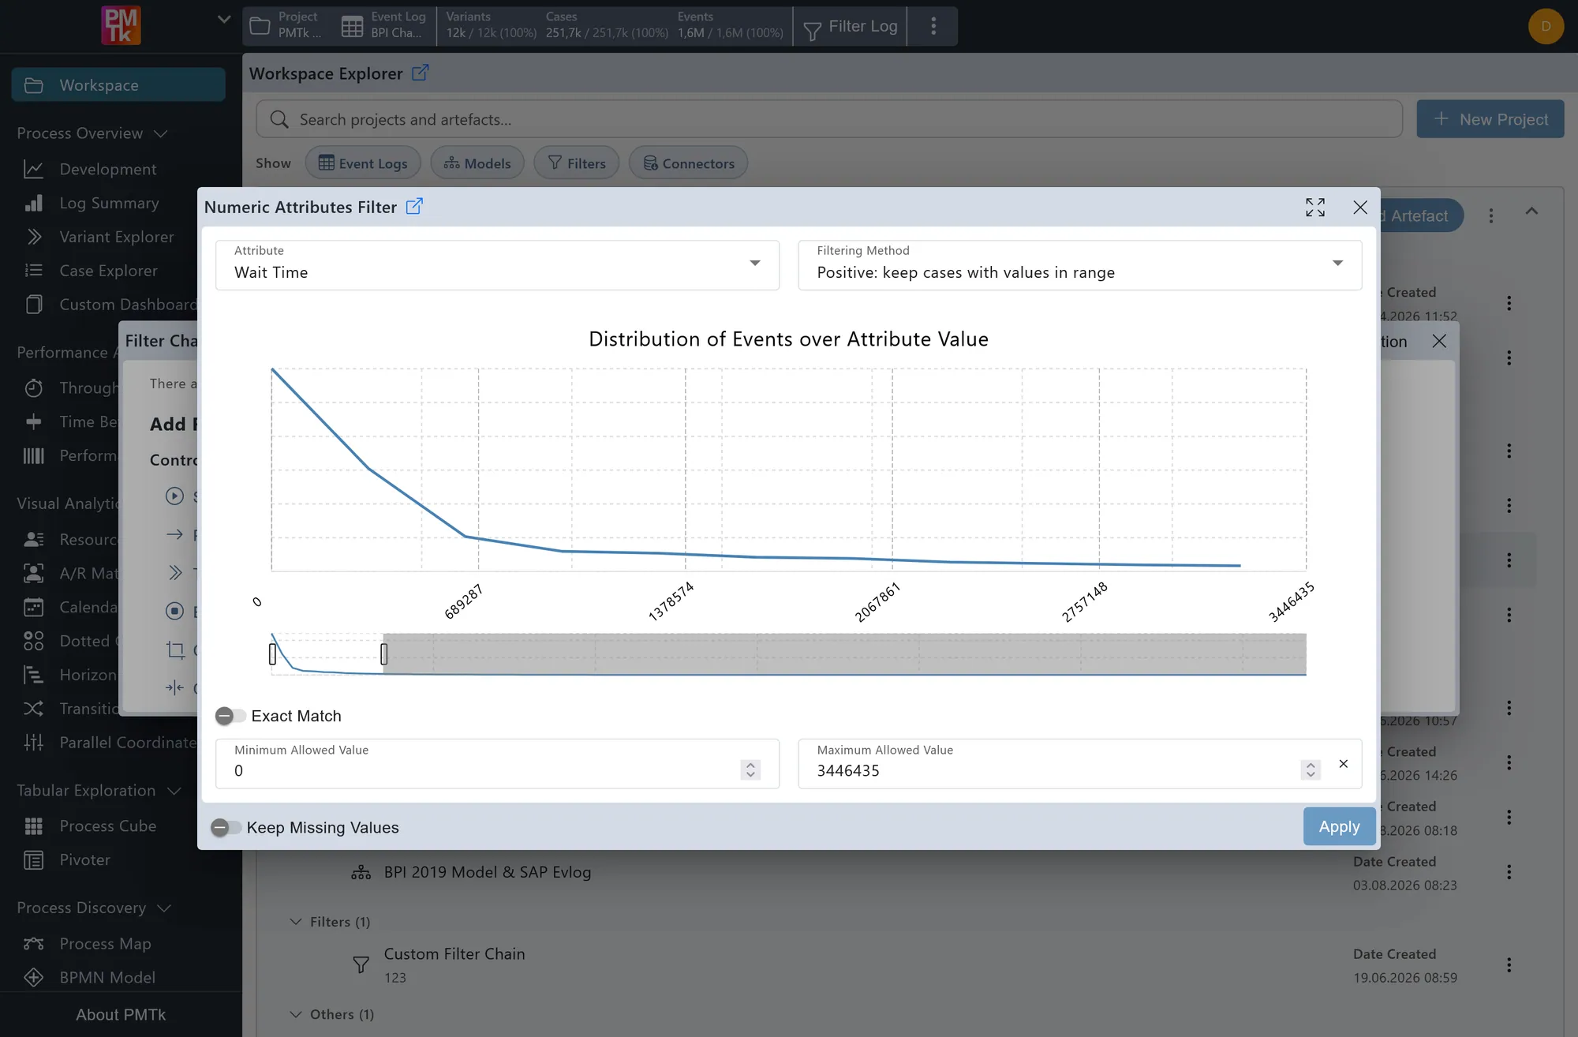Toggle the Filters show filter
The width and height of the screenshot is (1578, 1037).
coord(577,163)
